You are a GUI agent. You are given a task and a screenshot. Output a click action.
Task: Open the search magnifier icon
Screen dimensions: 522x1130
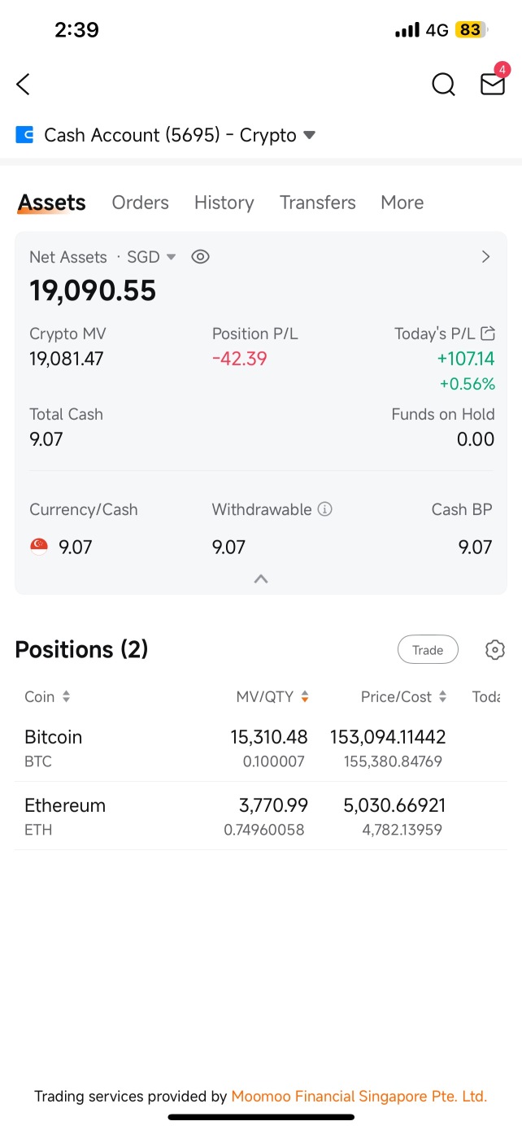443,84
